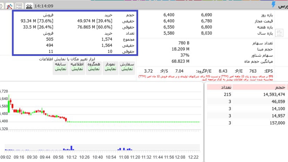The width and height of the screenshot is (288, 162).
Task: Click the tallest blue volume bar
Action: (x=71, y=148)
